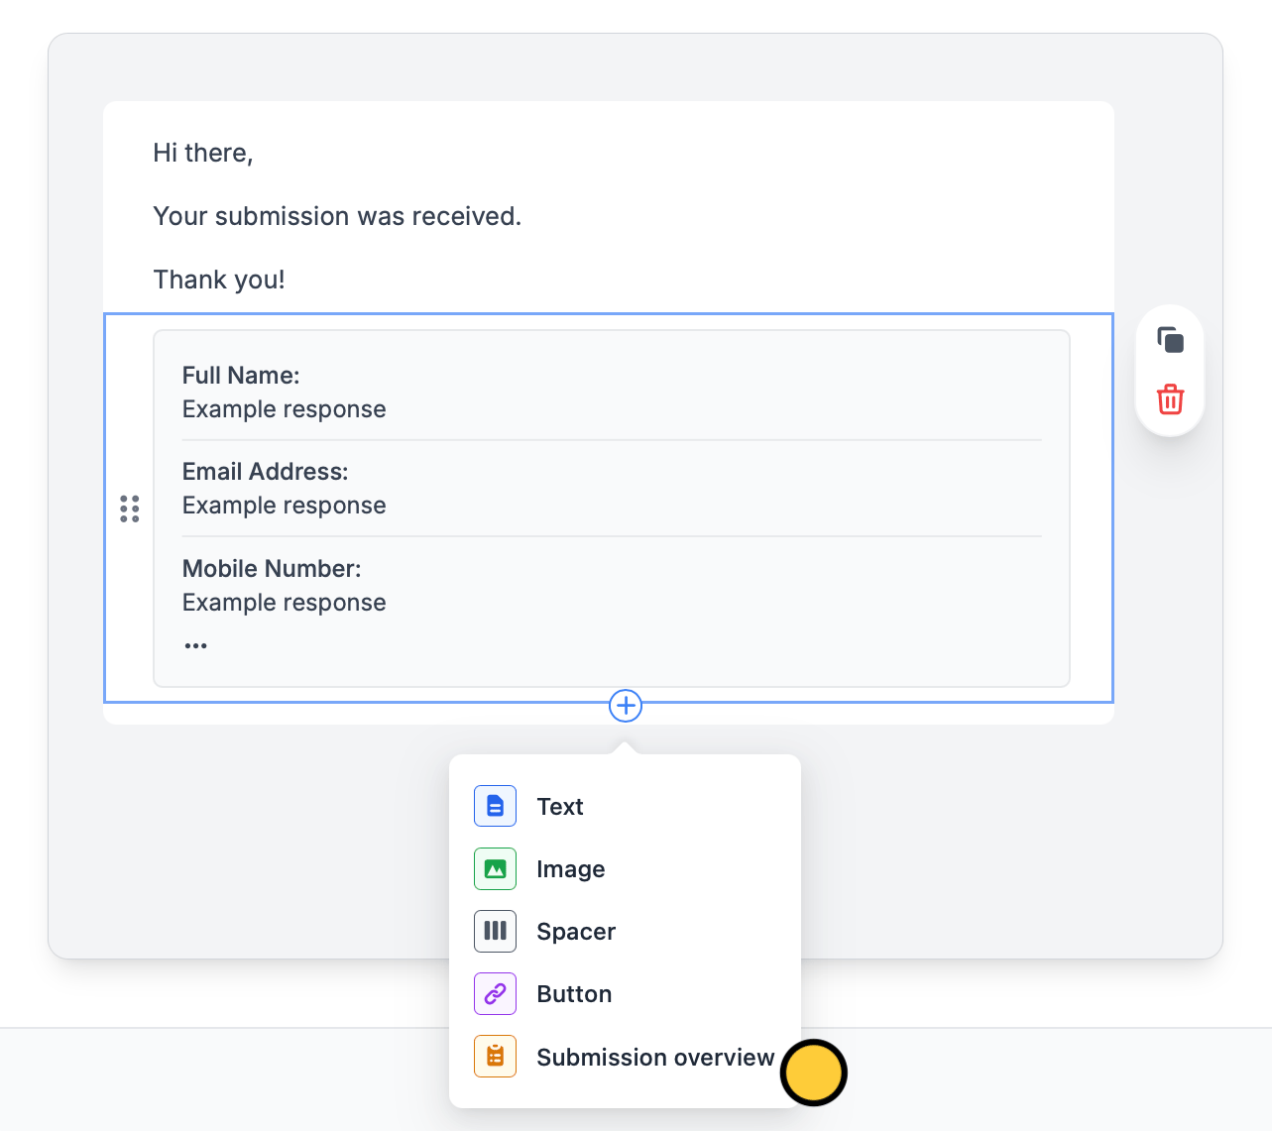Click the Email Address field row
The height and width of the screenshot is (1131, 1272).
click(612, 489)
